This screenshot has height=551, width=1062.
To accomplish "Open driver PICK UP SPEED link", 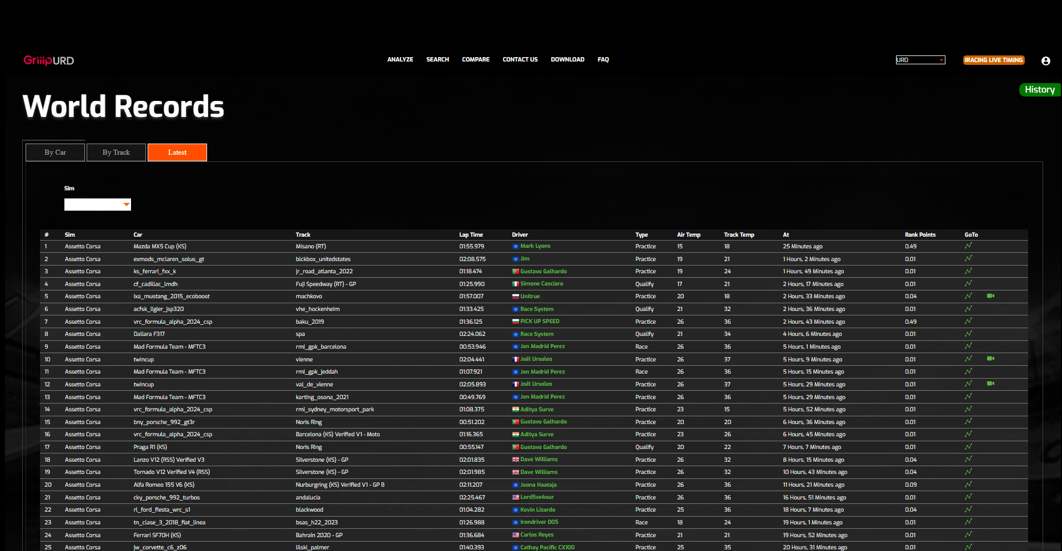I will pos(540,322).
